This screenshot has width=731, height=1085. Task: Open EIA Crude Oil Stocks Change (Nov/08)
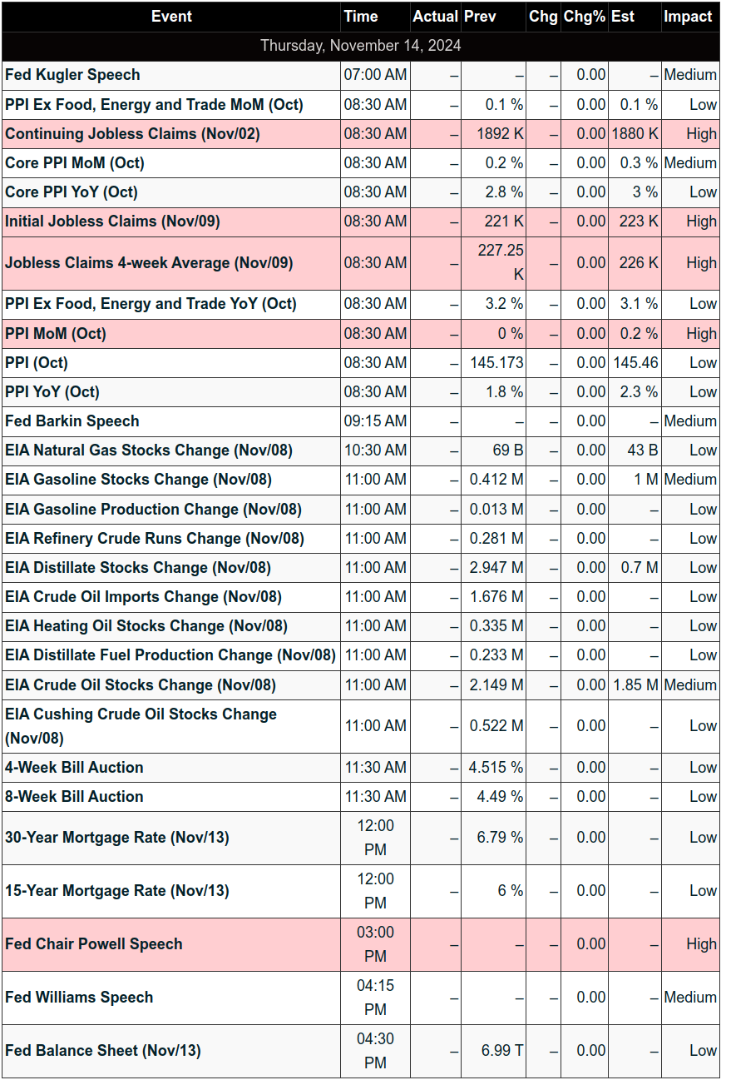click(x=141, y=685)
